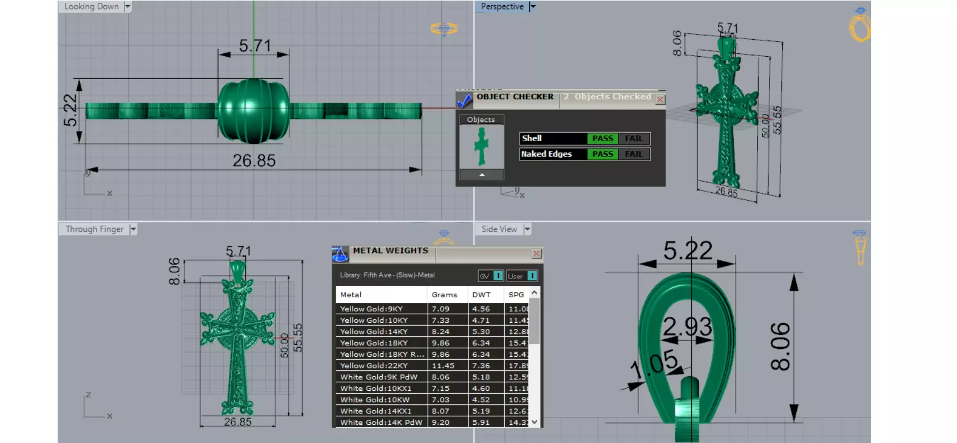The width and height of the screenshot is (957, 443).
Task: Sort by the SPG column header
Action: click(517, 294)
